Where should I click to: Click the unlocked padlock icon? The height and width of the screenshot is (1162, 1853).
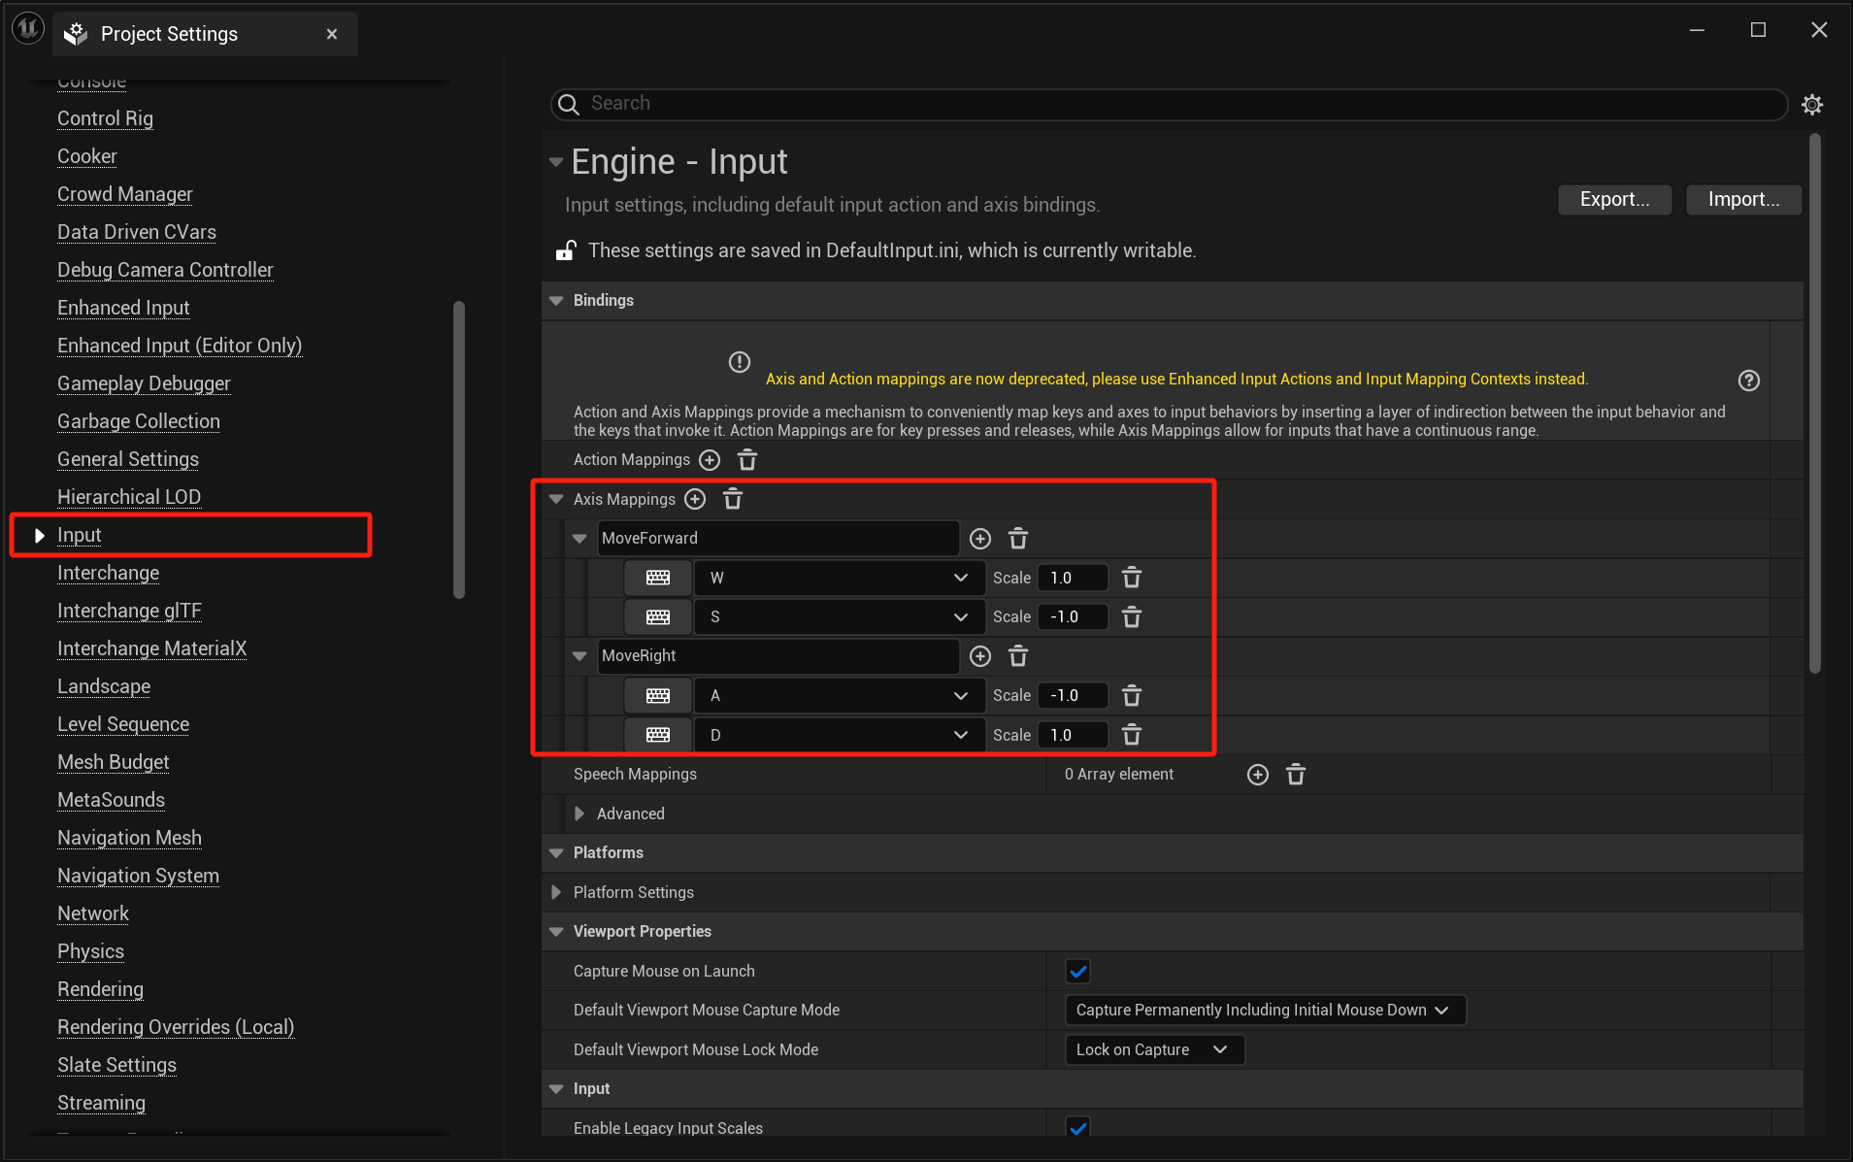[566, 250]
